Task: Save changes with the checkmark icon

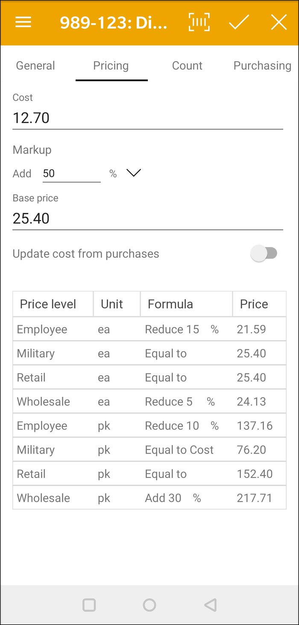Action: (x=239, y=22)
